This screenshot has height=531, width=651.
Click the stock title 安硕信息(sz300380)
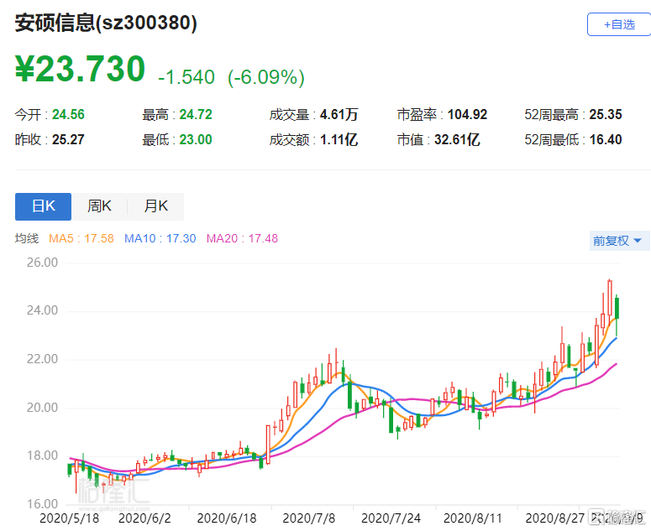coord(106,23)
